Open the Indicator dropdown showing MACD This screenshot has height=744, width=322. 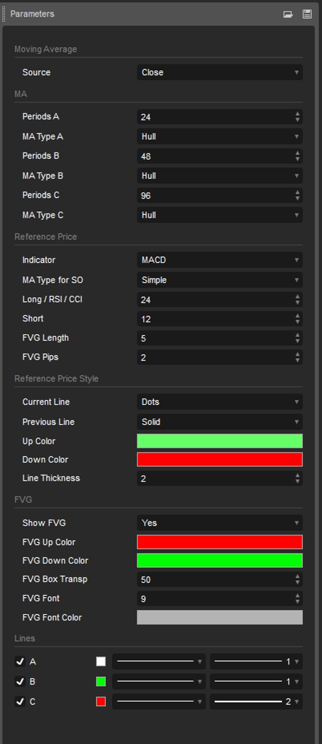tap(219, 260)
